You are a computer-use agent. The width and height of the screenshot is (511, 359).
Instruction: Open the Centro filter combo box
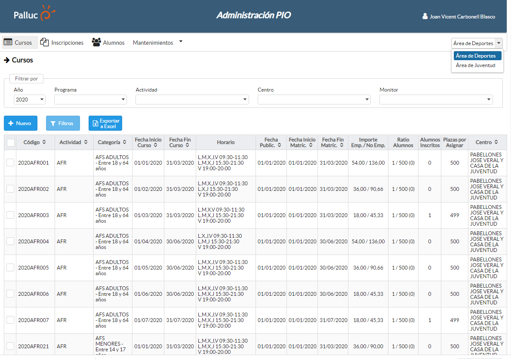coord(314,100)
